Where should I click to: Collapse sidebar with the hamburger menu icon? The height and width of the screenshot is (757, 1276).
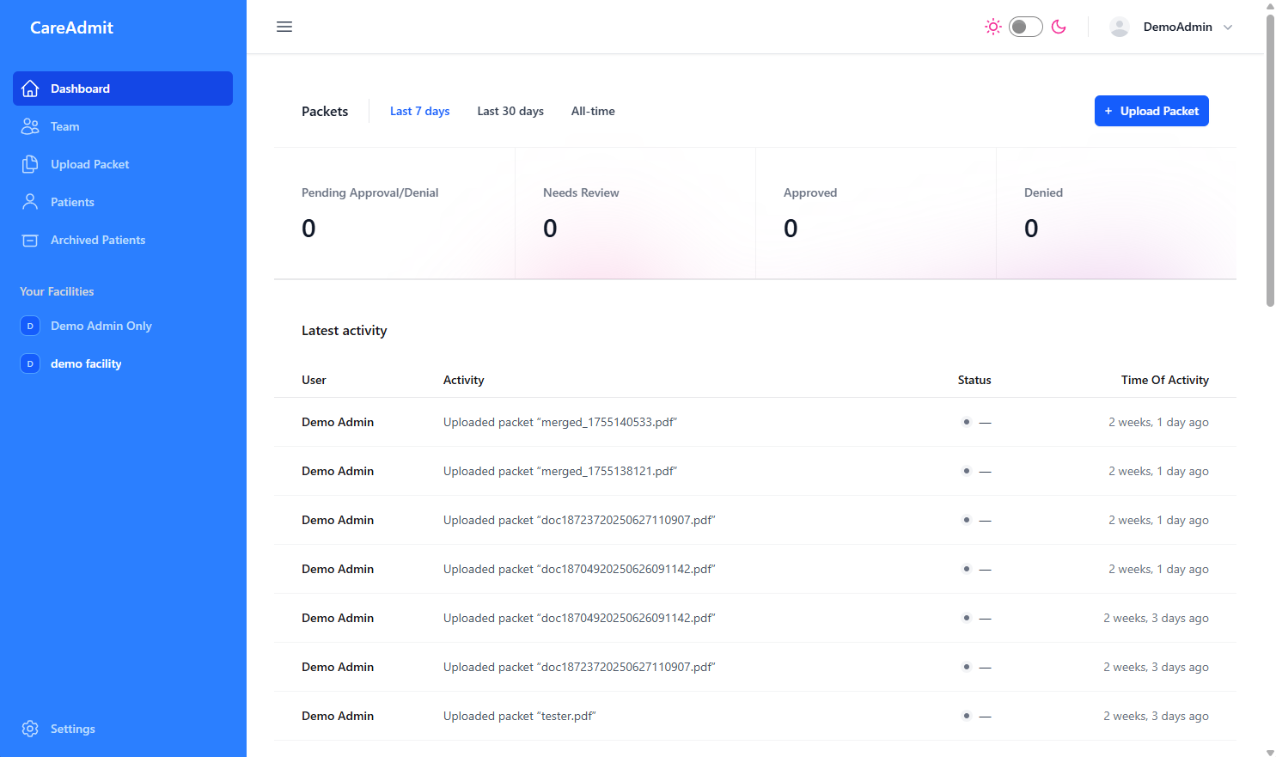point(284,27)
